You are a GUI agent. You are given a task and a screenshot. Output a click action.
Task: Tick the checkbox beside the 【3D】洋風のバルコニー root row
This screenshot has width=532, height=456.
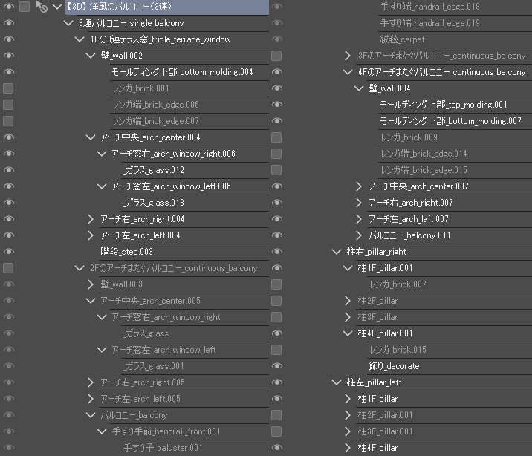point(25,7)
